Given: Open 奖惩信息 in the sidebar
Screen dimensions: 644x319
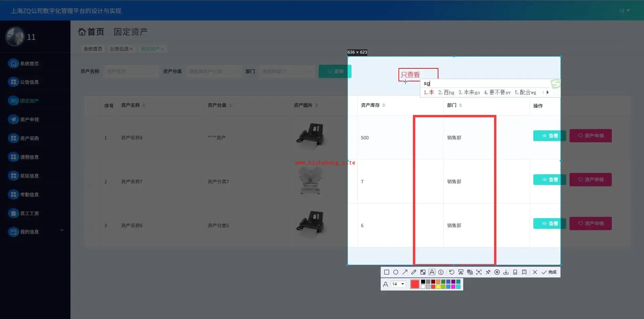Looking at the screenshot, I should tap(30, 176).
